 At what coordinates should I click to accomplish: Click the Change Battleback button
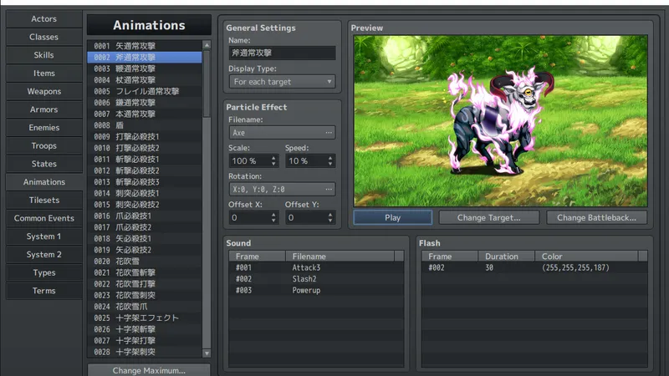(596, 217)
